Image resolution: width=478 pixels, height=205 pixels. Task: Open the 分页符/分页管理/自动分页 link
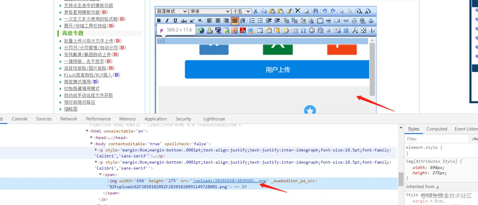[91, 48]
